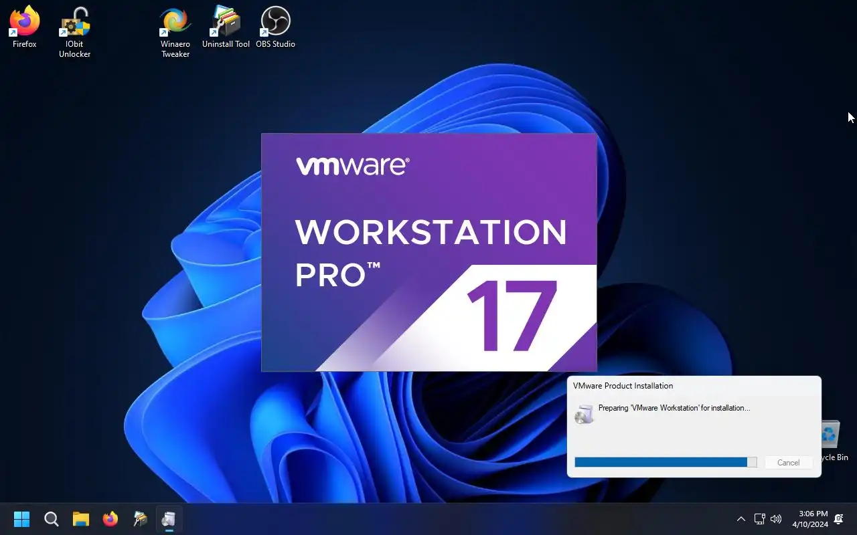Select the Recycle Bin desktop icon
This screenshot has width=857, height=535.
[831, 441]
